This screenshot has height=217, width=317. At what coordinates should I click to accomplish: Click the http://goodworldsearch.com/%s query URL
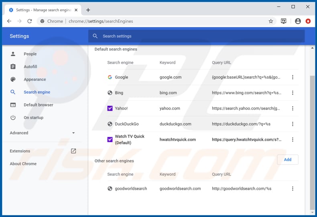[x=242, y=188]
